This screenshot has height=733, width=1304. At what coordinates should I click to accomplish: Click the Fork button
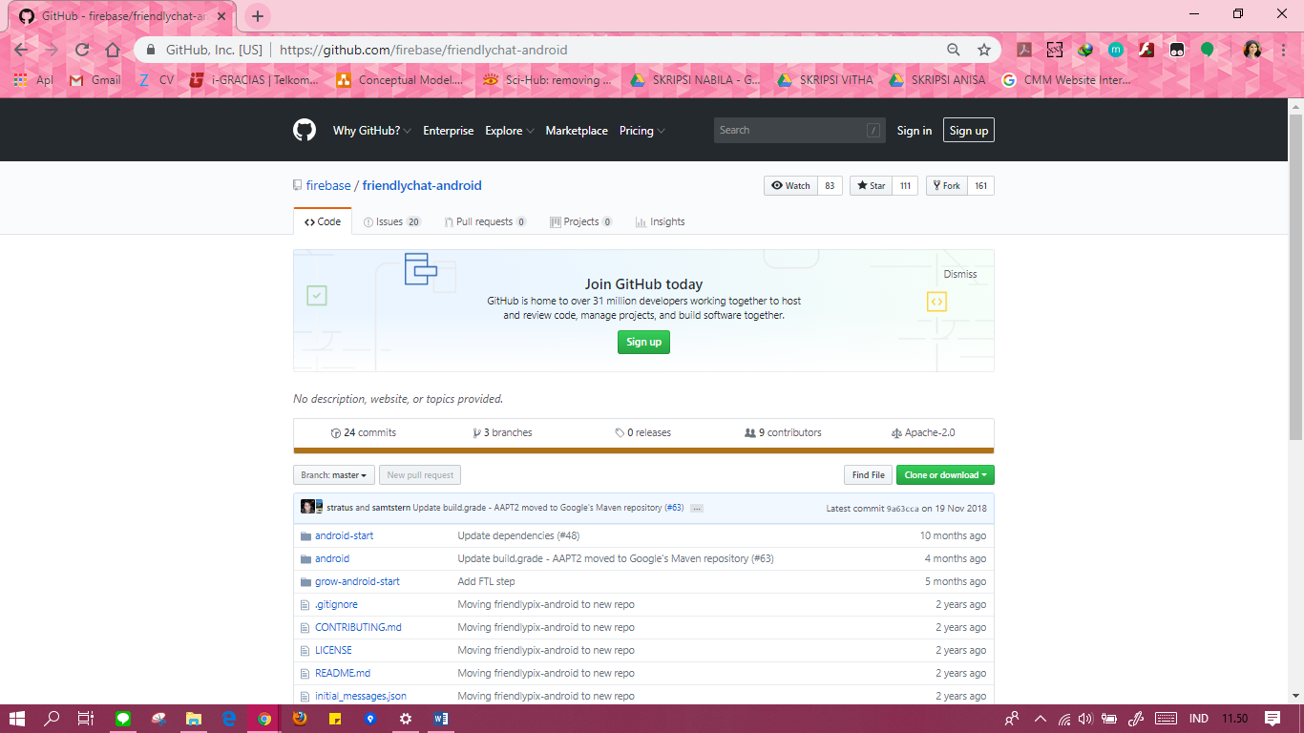point(946,186)
